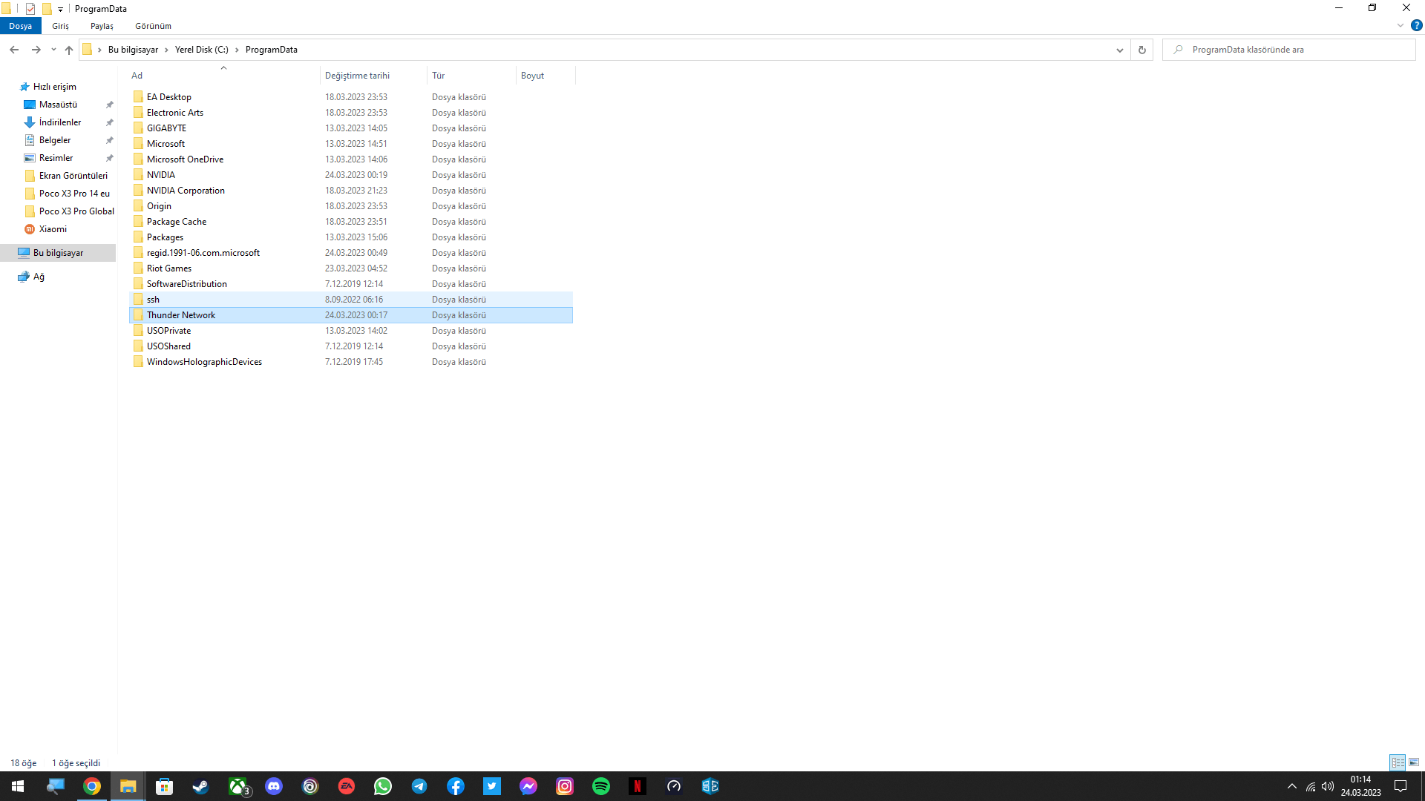The width and height of the screenshot is (1425, 801).
Task: Switch to details view layout icon
Action: (1398, 762)
